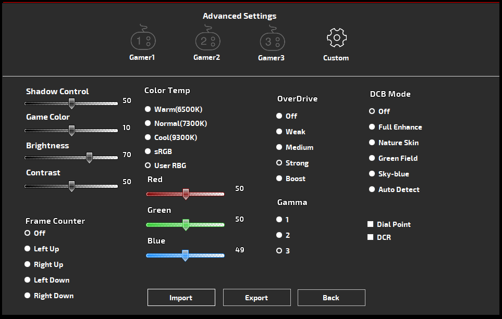Go Back from Advanced Settings
Viewport: 502px width, 319px height.
pyautogui.click(x=332, y=298)
